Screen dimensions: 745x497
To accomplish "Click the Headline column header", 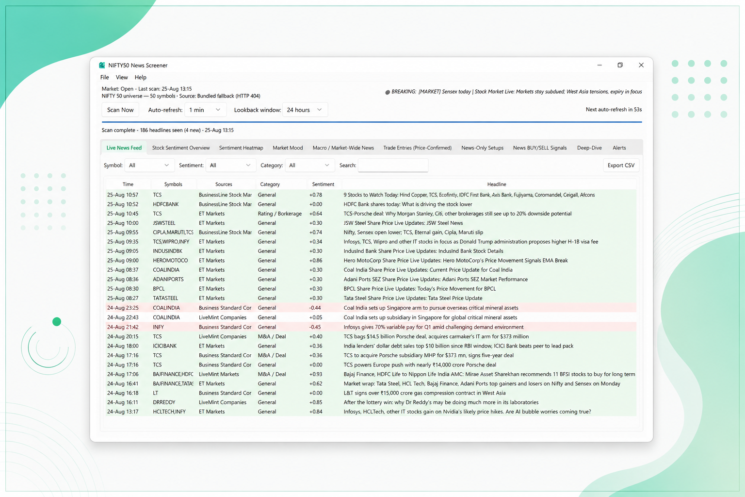I will [497, 184].
